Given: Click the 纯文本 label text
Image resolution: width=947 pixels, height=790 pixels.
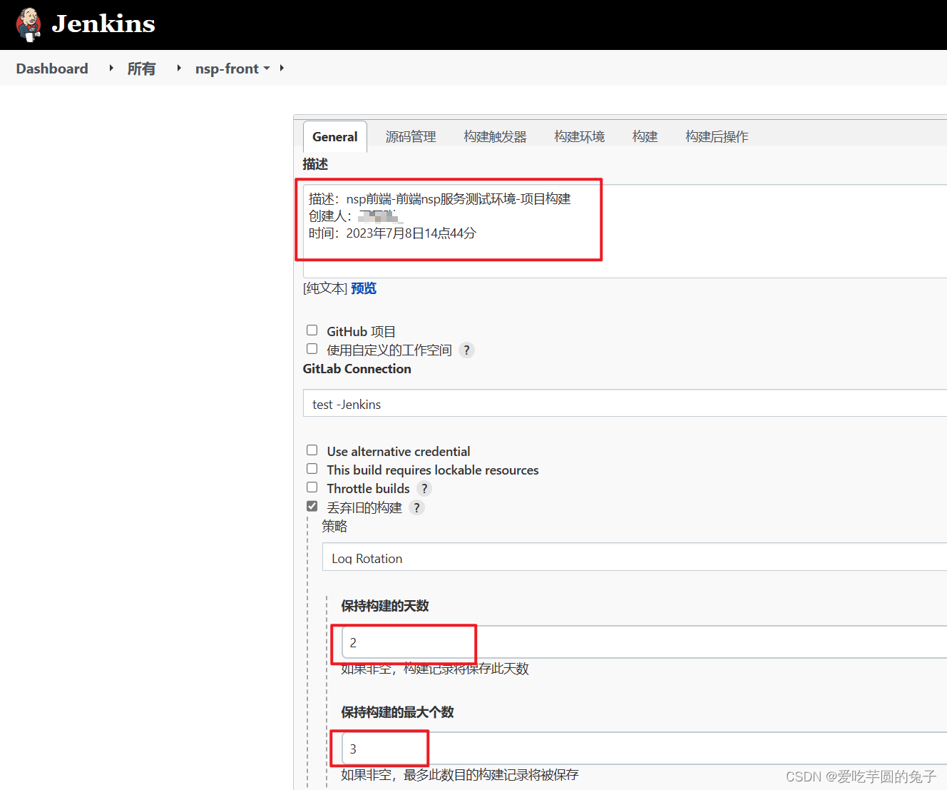Looking at the screenshot, I should tap(325, 288).
